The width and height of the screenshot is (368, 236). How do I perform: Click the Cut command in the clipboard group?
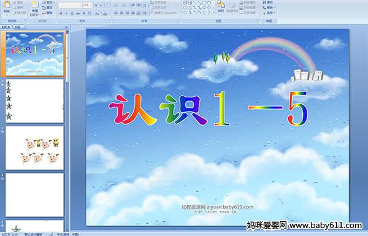coord(18,2)
